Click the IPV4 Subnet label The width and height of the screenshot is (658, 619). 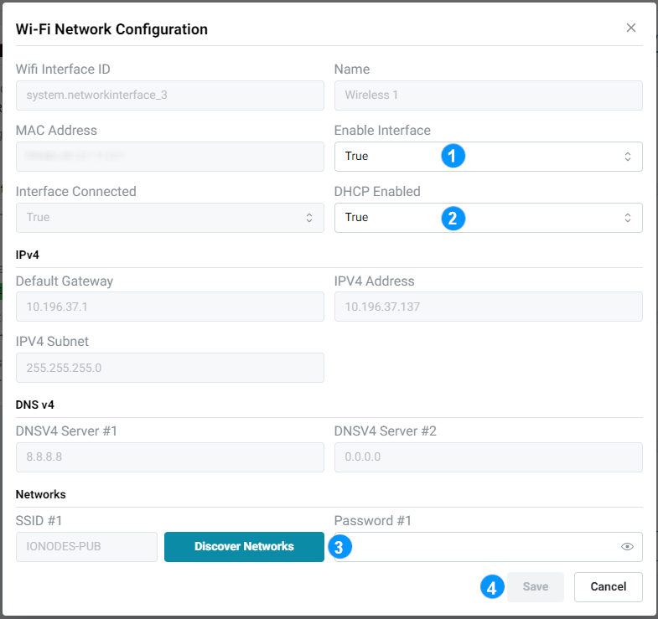52,342
